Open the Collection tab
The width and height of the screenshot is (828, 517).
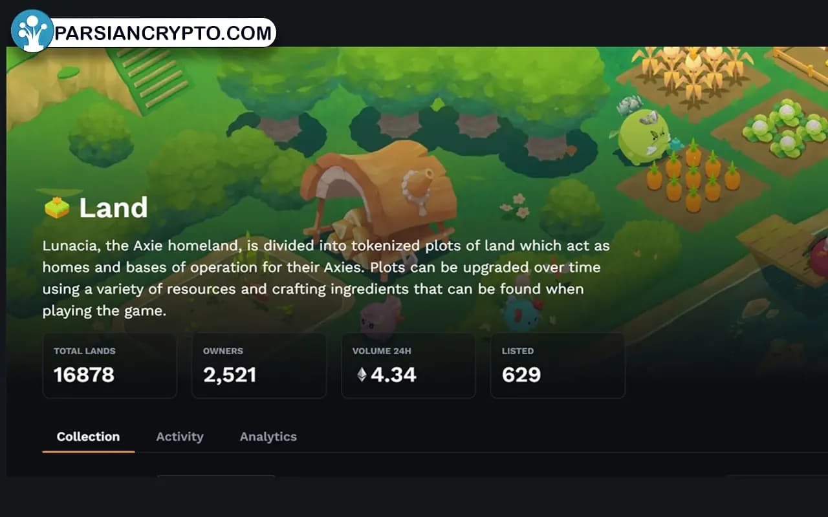coord(88,437)
